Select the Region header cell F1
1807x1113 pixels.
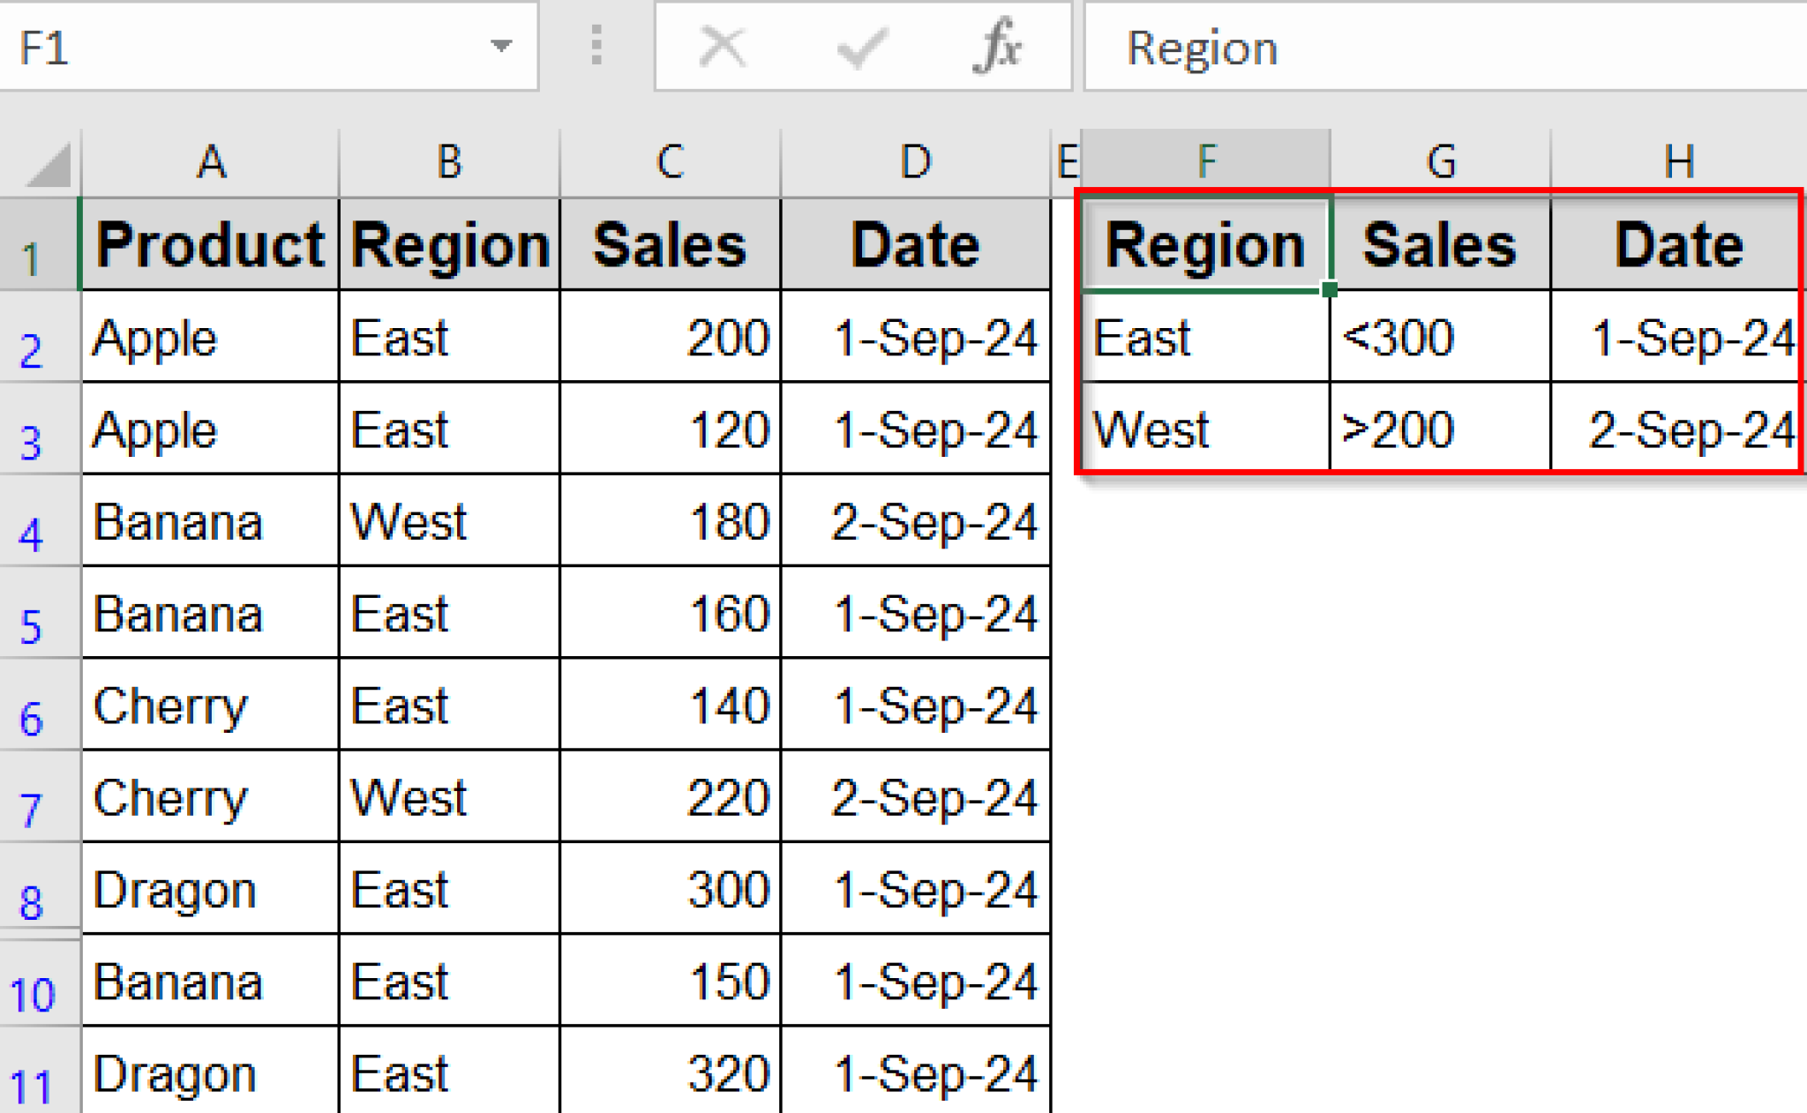tap(1205, 243)
